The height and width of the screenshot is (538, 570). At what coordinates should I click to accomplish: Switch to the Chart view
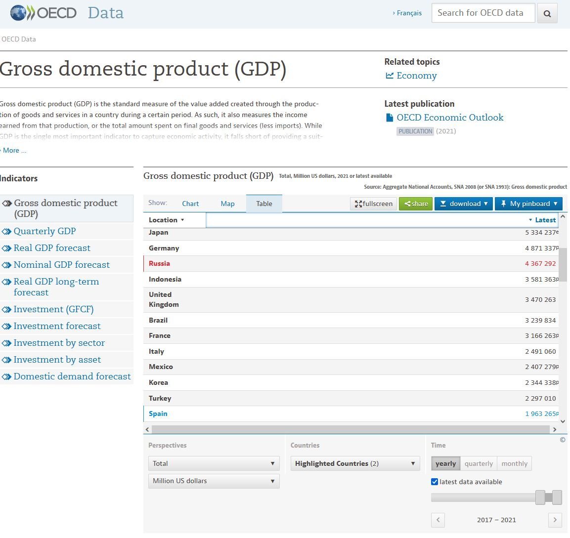point(190,204)
